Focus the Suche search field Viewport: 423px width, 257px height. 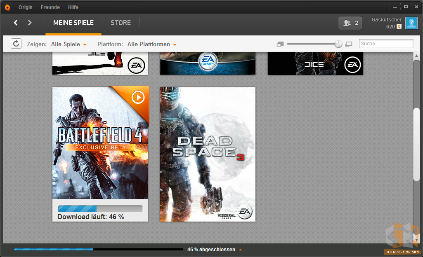(386, 44)
